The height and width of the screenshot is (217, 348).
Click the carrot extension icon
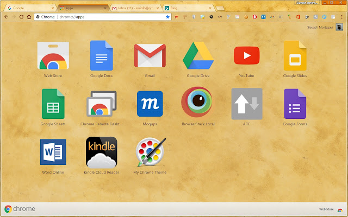289,17
